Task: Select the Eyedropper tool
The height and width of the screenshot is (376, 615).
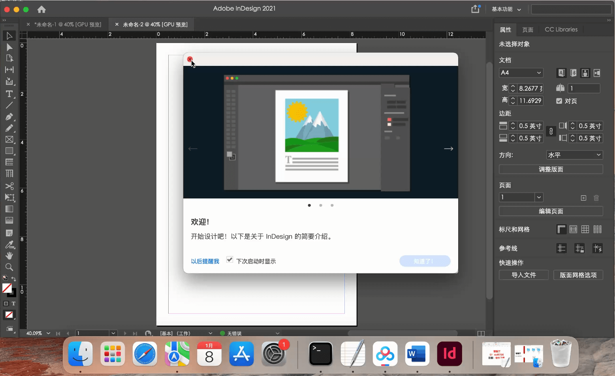Action: point(9,245)
